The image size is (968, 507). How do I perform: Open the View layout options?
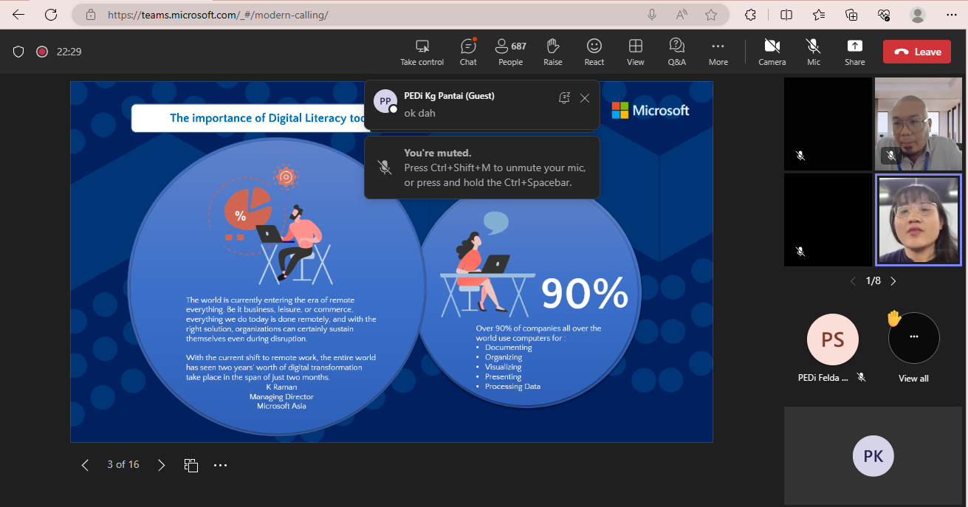[636, 52]
